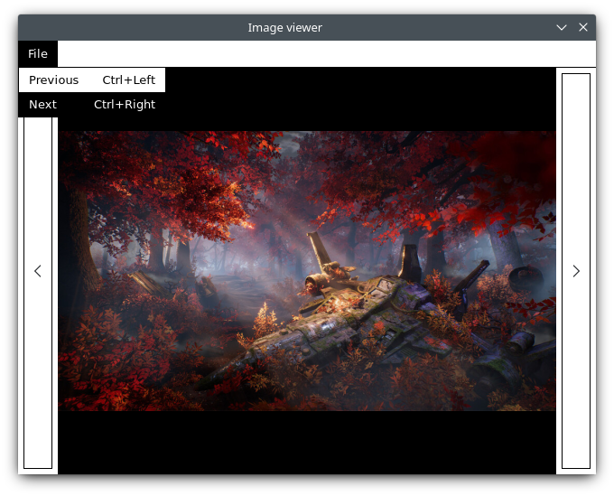Choose Previous from the File menu
The height and width of the screenshot is (496, 614).
tap(92, 80)
